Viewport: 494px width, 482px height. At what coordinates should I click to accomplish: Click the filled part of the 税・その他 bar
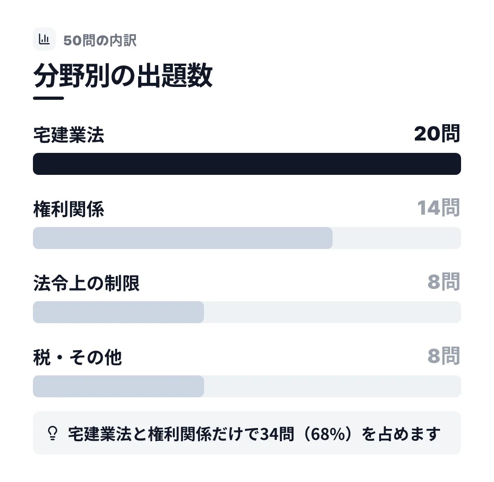click(x=118, y=386)
